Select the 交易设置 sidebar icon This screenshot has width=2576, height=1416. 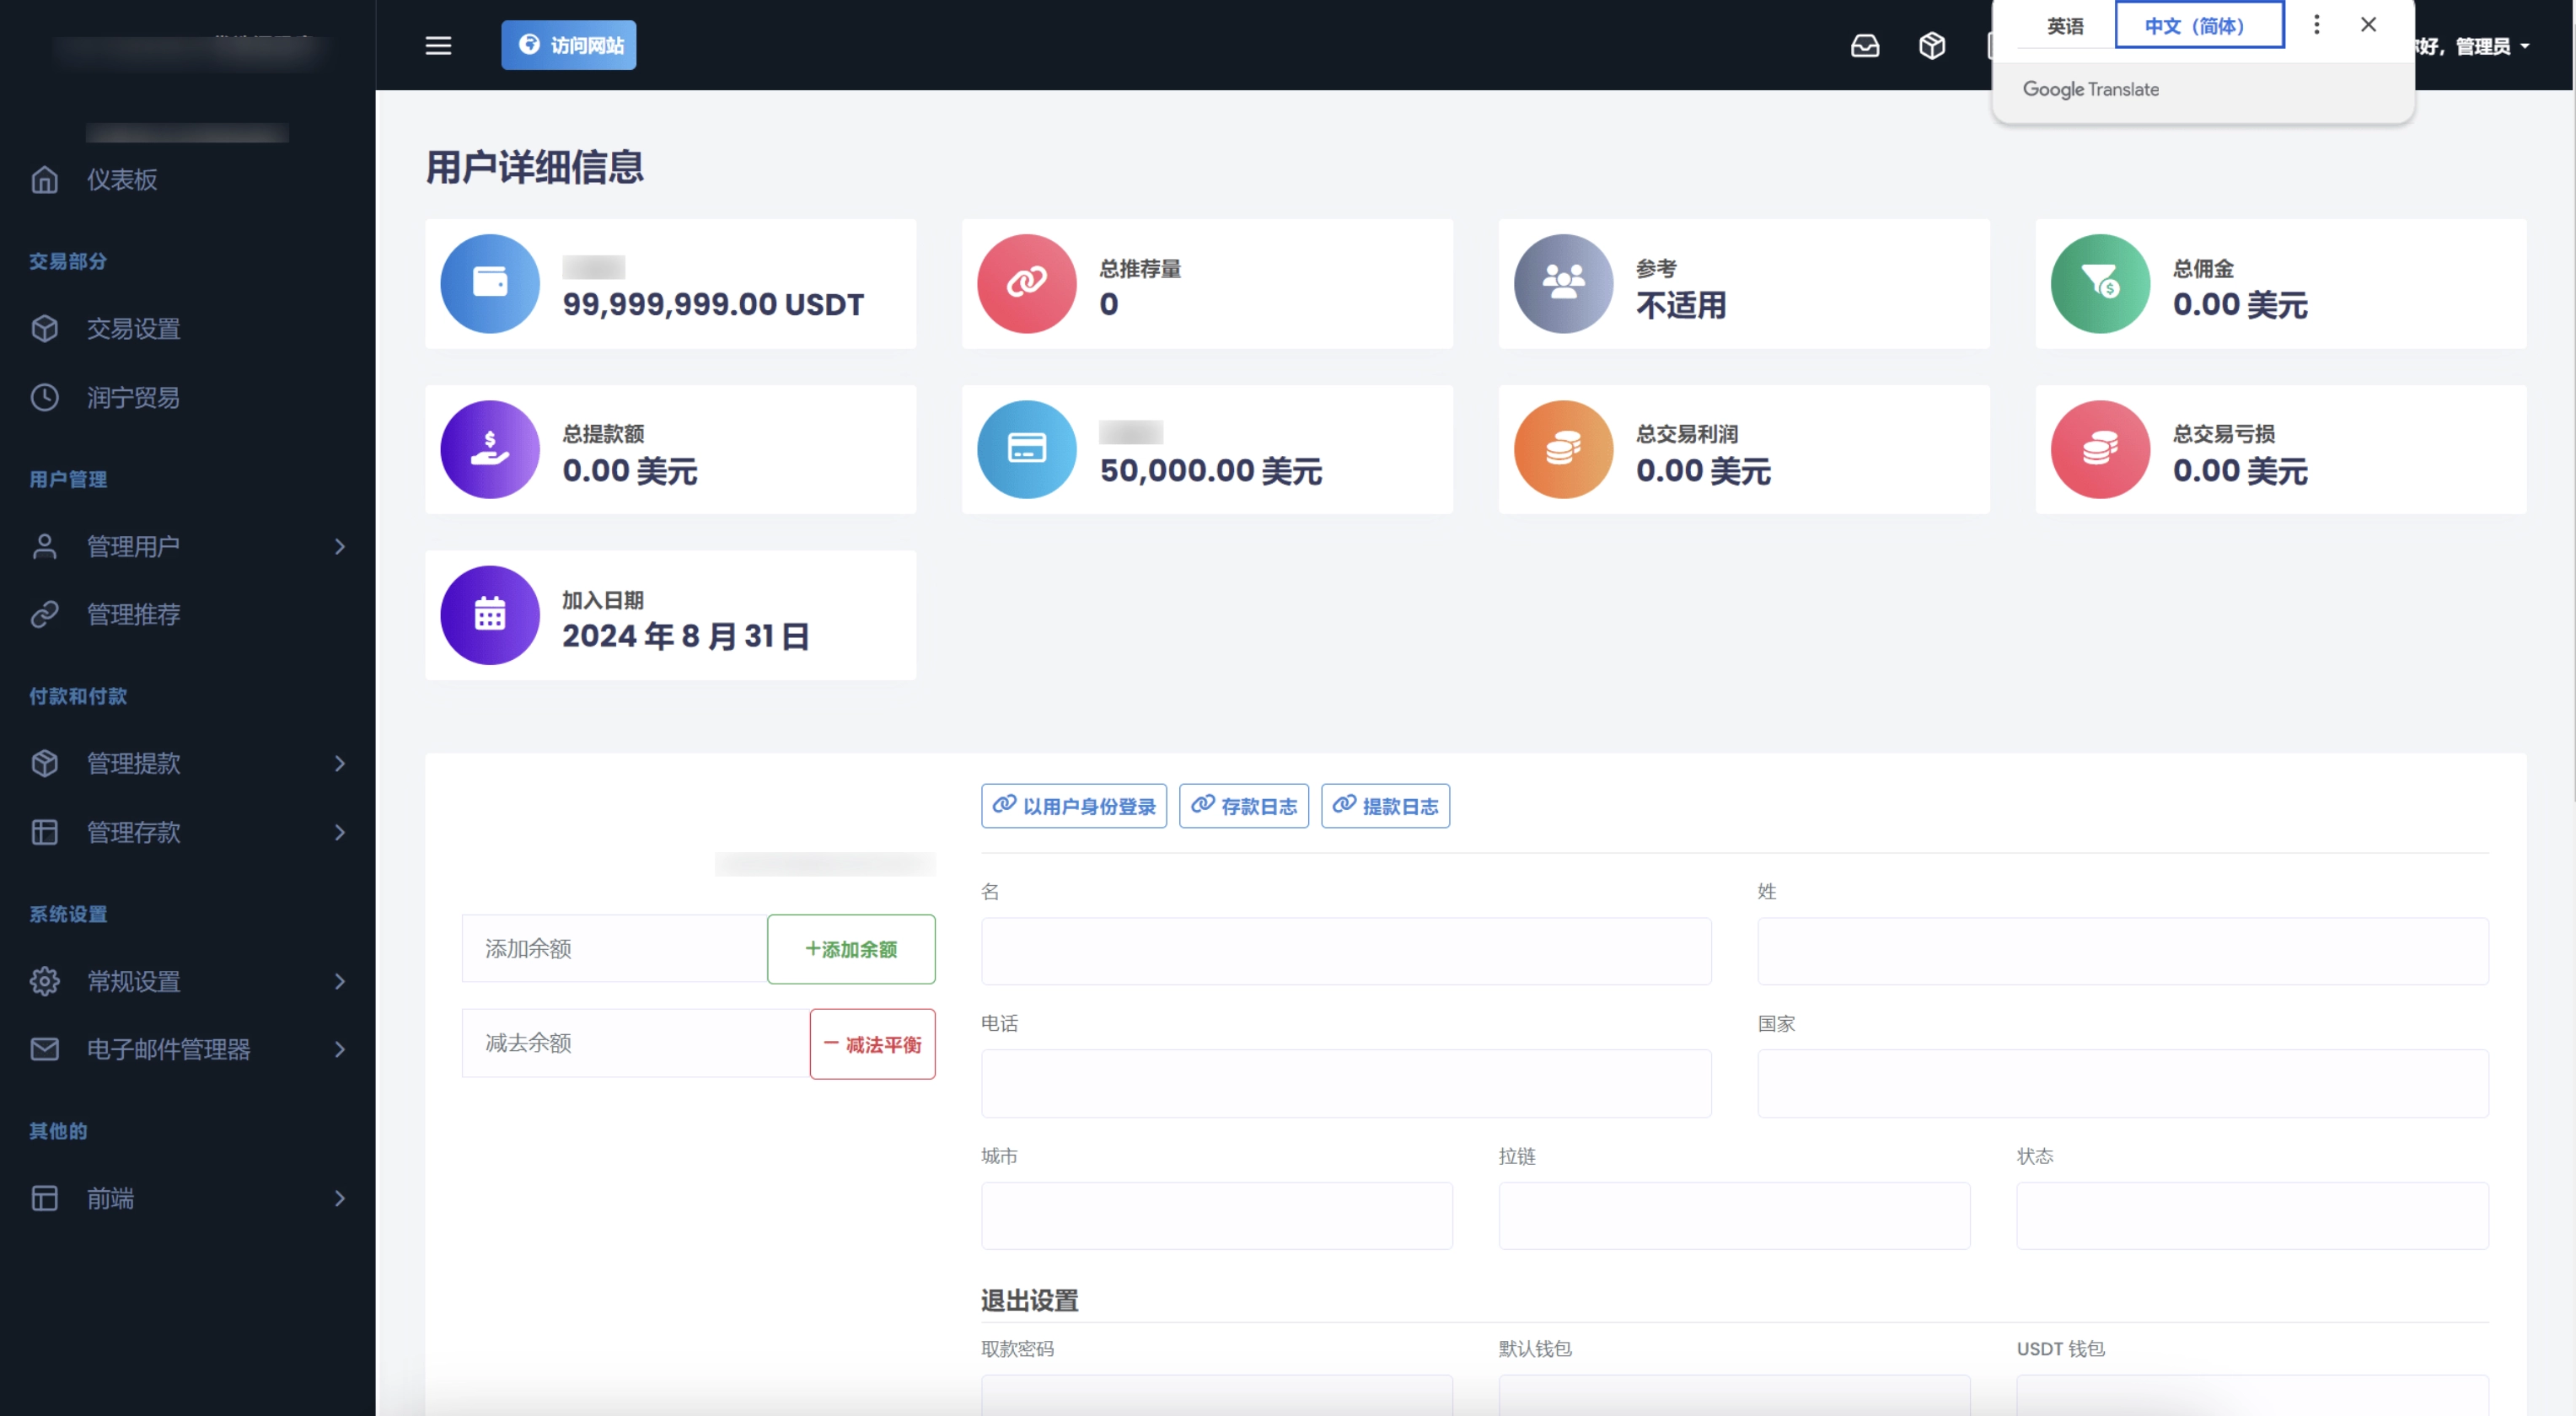44,328
